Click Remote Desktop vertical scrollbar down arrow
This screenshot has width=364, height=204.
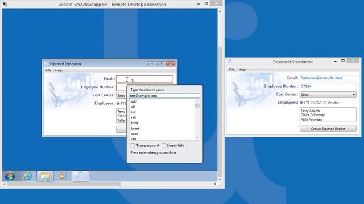coord(220,179)
